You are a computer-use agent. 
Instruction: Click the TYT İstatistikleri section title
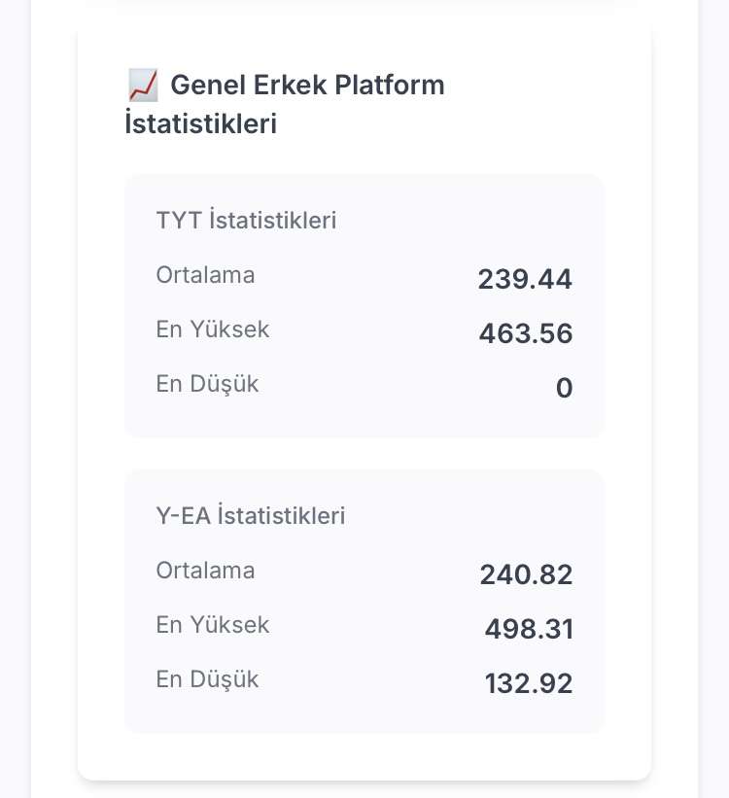tap(246, 221)
